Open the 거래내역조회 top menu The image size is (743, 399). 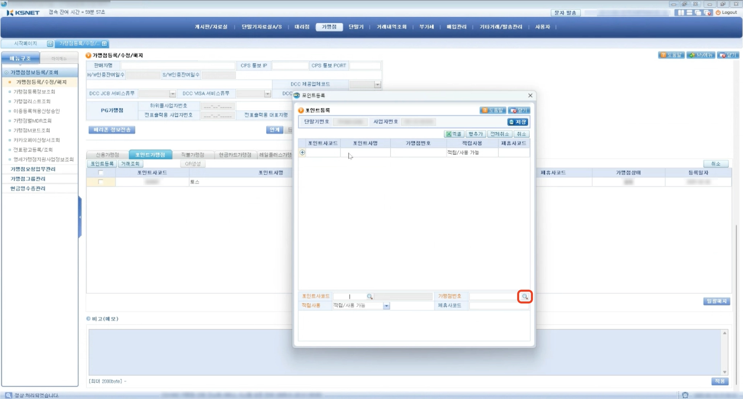[x=391, y=27]
